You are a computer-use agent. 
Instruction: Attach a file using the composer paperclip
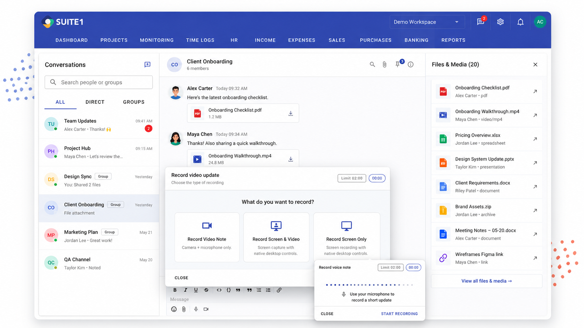184,309
